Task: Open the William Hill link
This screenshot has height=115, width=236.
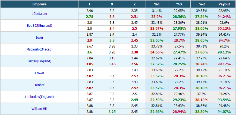Action: [x=39, y=109]
